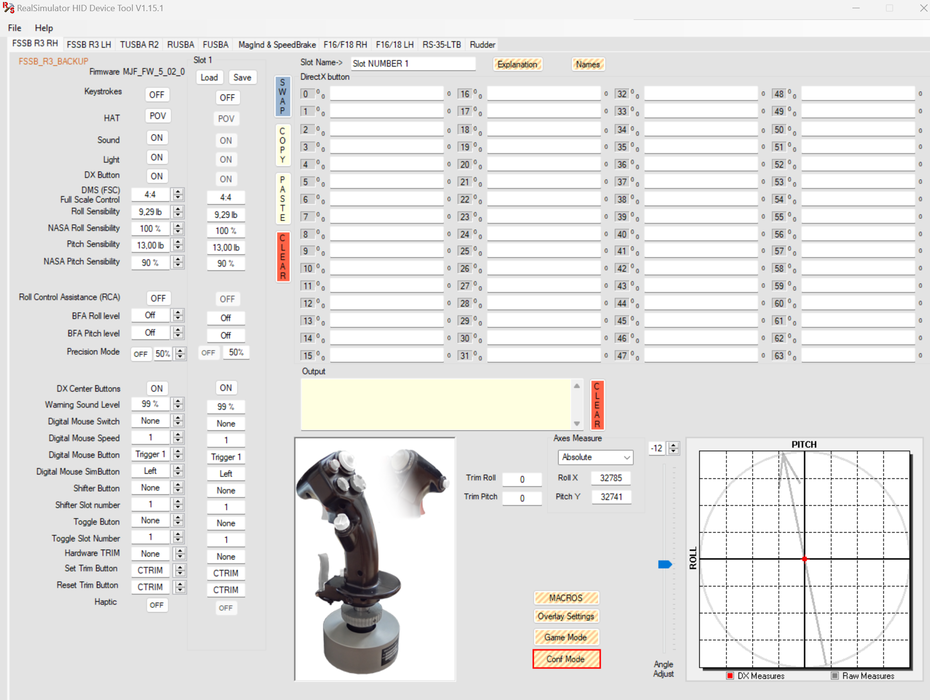Toggle Roll Control Assistance OFF button
This screenshot has height=700, width=930.
(x=158, y=298)
